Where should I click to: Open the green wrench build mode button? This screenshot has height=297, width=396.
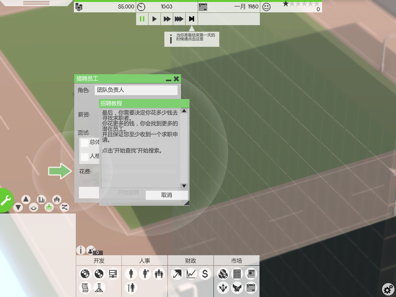(x=5, y=200)
